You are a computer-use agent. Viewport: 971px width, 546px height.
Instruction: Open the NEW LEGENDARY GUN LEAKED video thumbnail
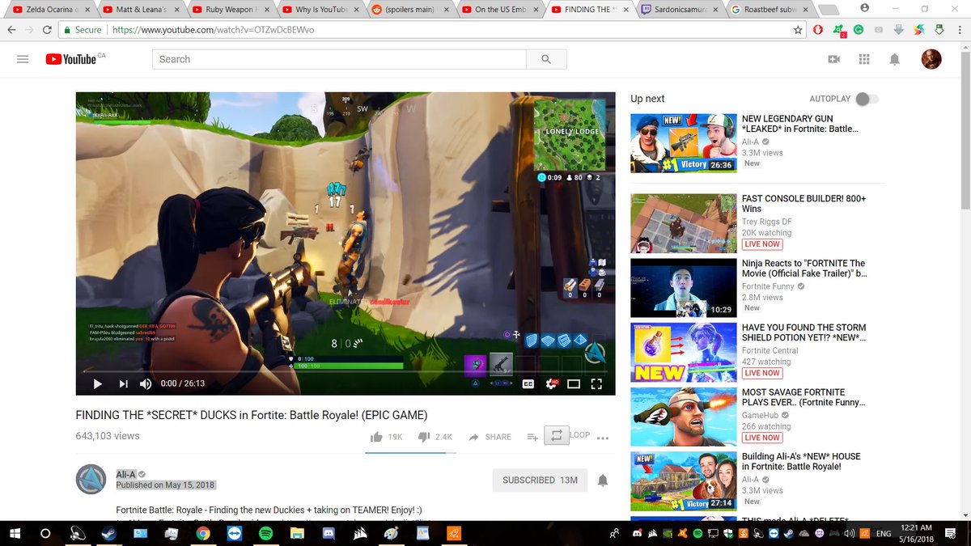pyautogui.click(x=684, y=142)
